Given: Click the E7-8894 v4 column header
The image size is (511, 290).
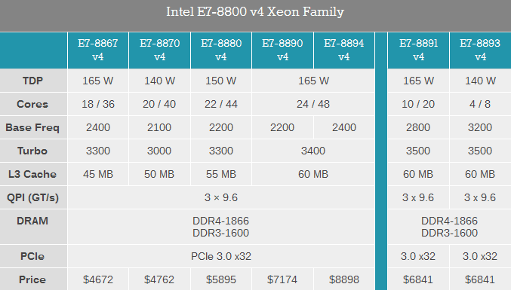Looking at the screenshot, I should tap(344, 50).
